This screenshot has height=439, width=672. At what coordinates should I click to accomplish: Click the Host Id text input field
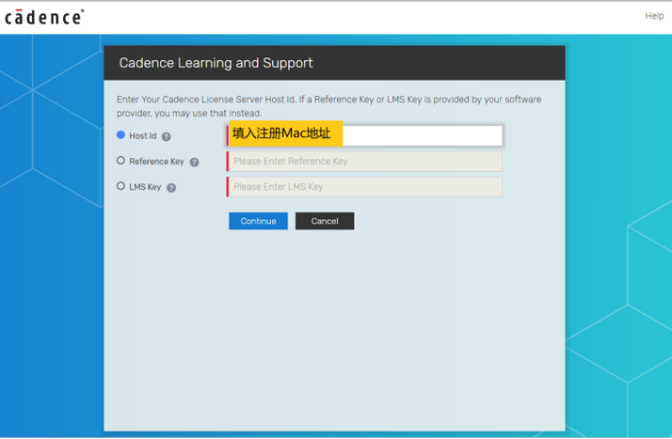click(x=422, y=136)
